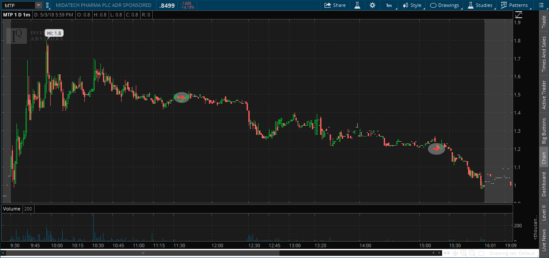
Task: Open chart settings gear icon
Action: coord(372,5)
